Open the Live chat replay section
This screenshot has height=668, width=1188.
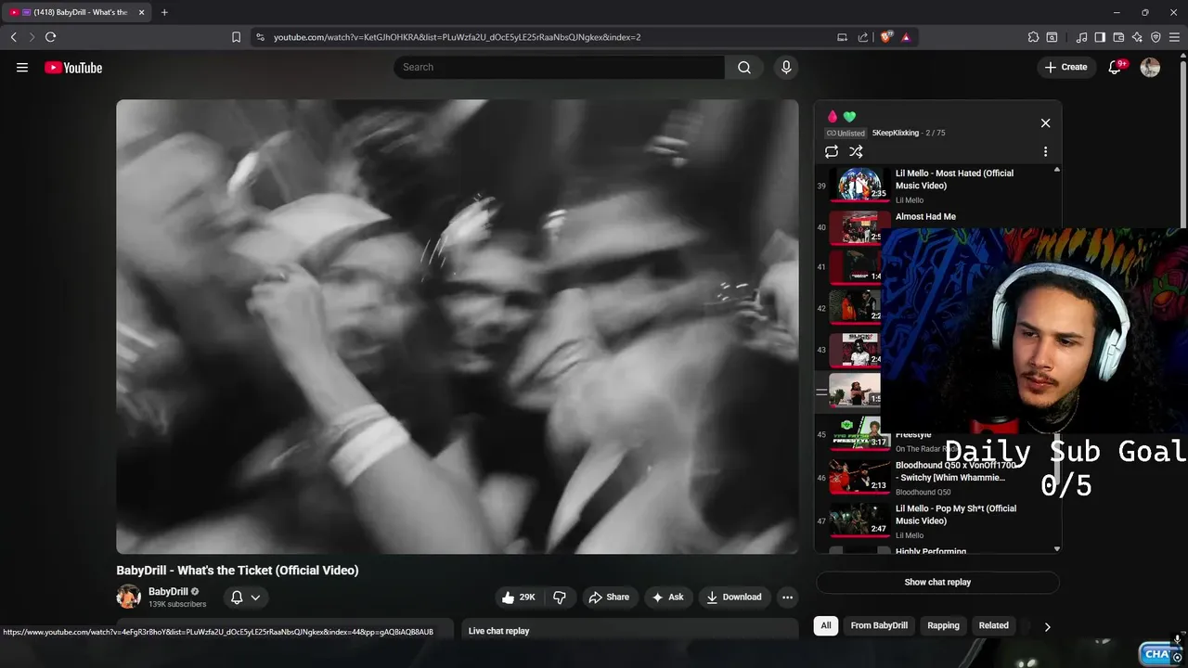630,629
